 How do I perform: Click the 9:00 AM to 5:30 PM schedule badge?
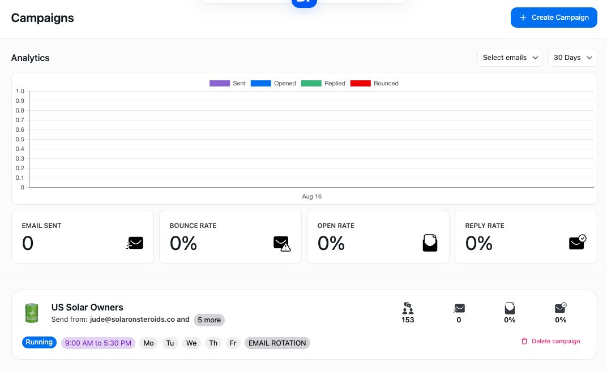pyautogui.click(x=98, y=343)
